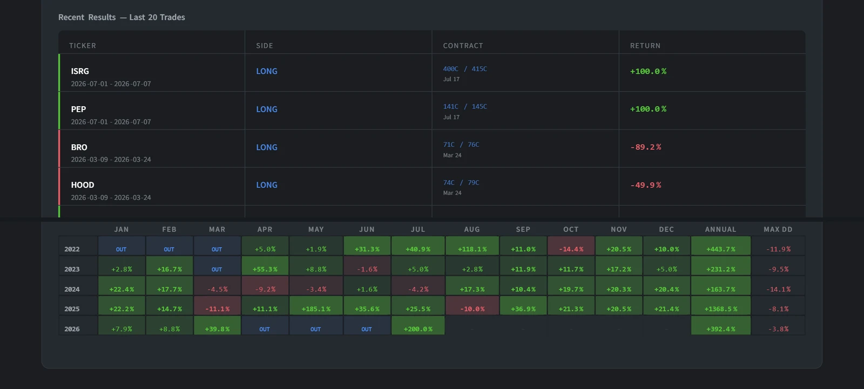
Task: Click the DEC month header
Action: coord(666,229)
